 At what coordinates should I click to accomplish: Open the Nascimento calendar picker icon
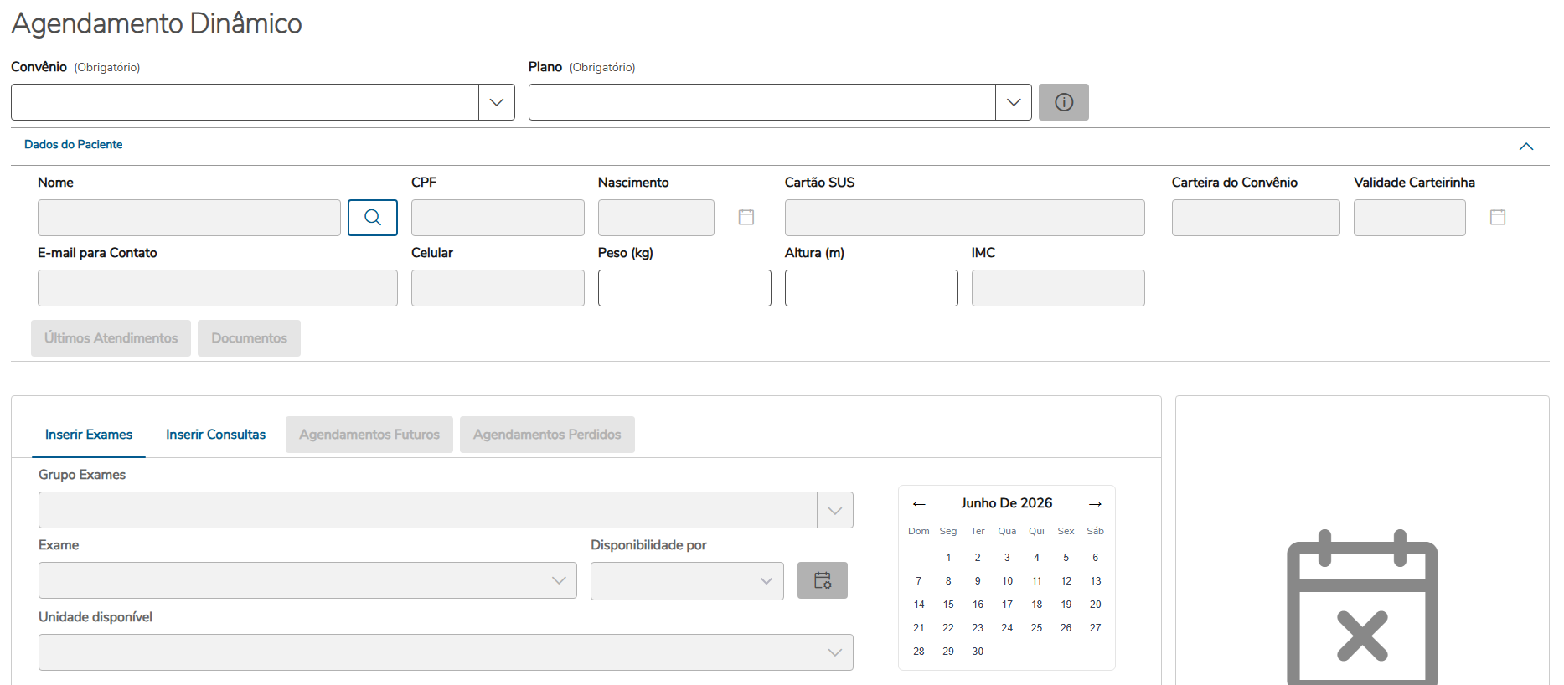click(746, 217)
